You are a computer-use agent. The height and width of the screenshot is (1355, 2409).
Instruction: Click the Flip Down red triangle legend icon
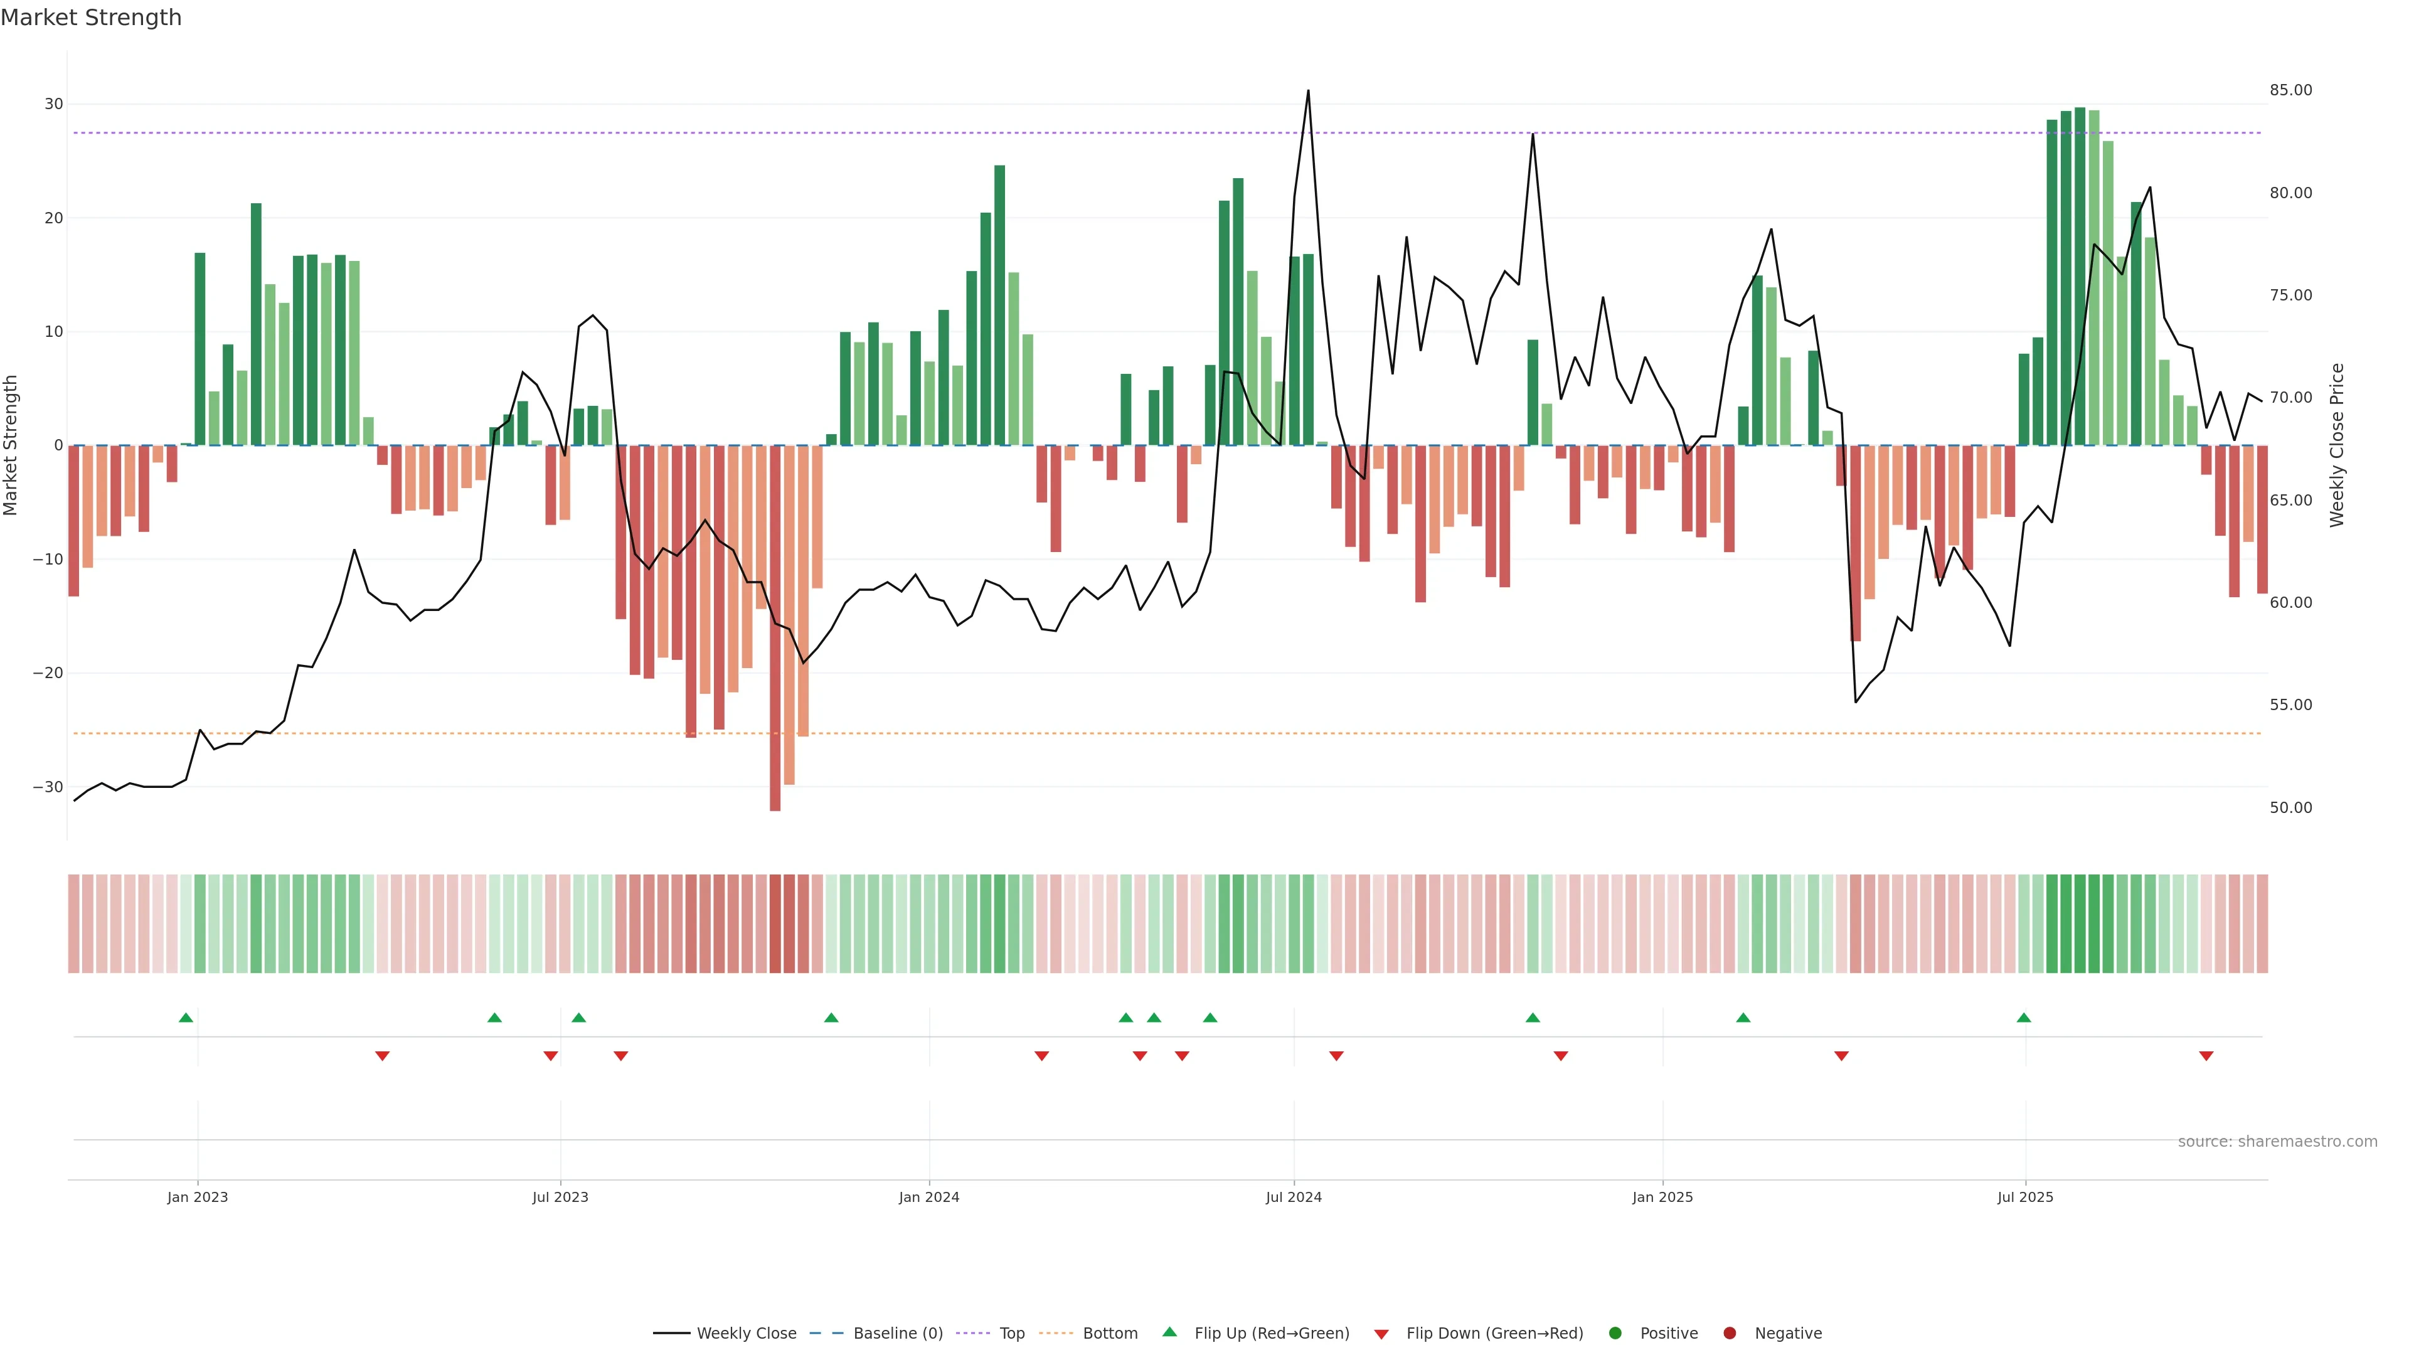tap(1381, 1334)
